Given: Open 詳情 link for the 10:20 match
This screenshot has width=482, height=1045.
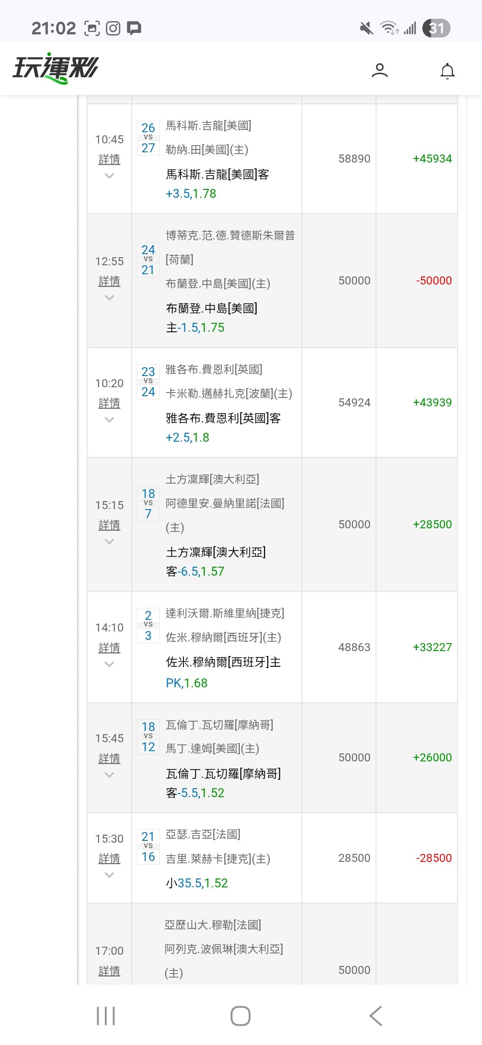Looking at the screenshot, I should (x=109, y=403).
